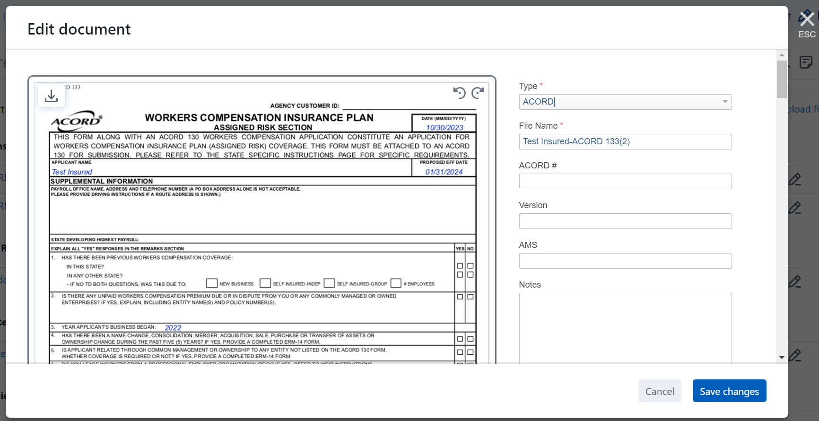Viewport: 819px width, 421px height.
Task: Rotate the document preview counterclockwise
Action: [x=459, y=93]
